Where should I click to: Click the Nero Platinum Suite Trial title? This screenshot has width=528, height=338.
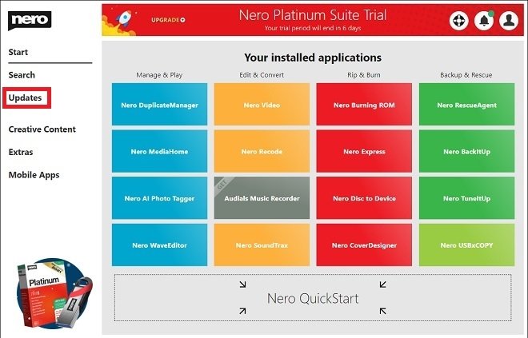(313, 15)
